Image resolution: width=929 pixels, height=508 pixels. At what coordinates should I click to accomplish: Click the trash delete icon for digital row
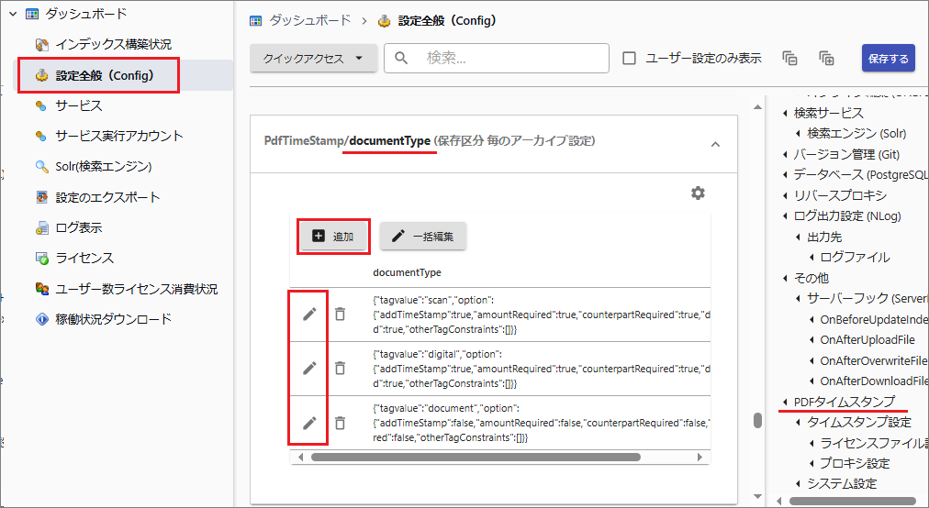pos(340,369)
